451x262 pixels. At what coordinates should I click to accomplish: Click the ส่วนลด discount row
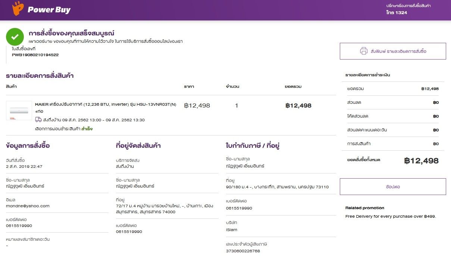393,102
